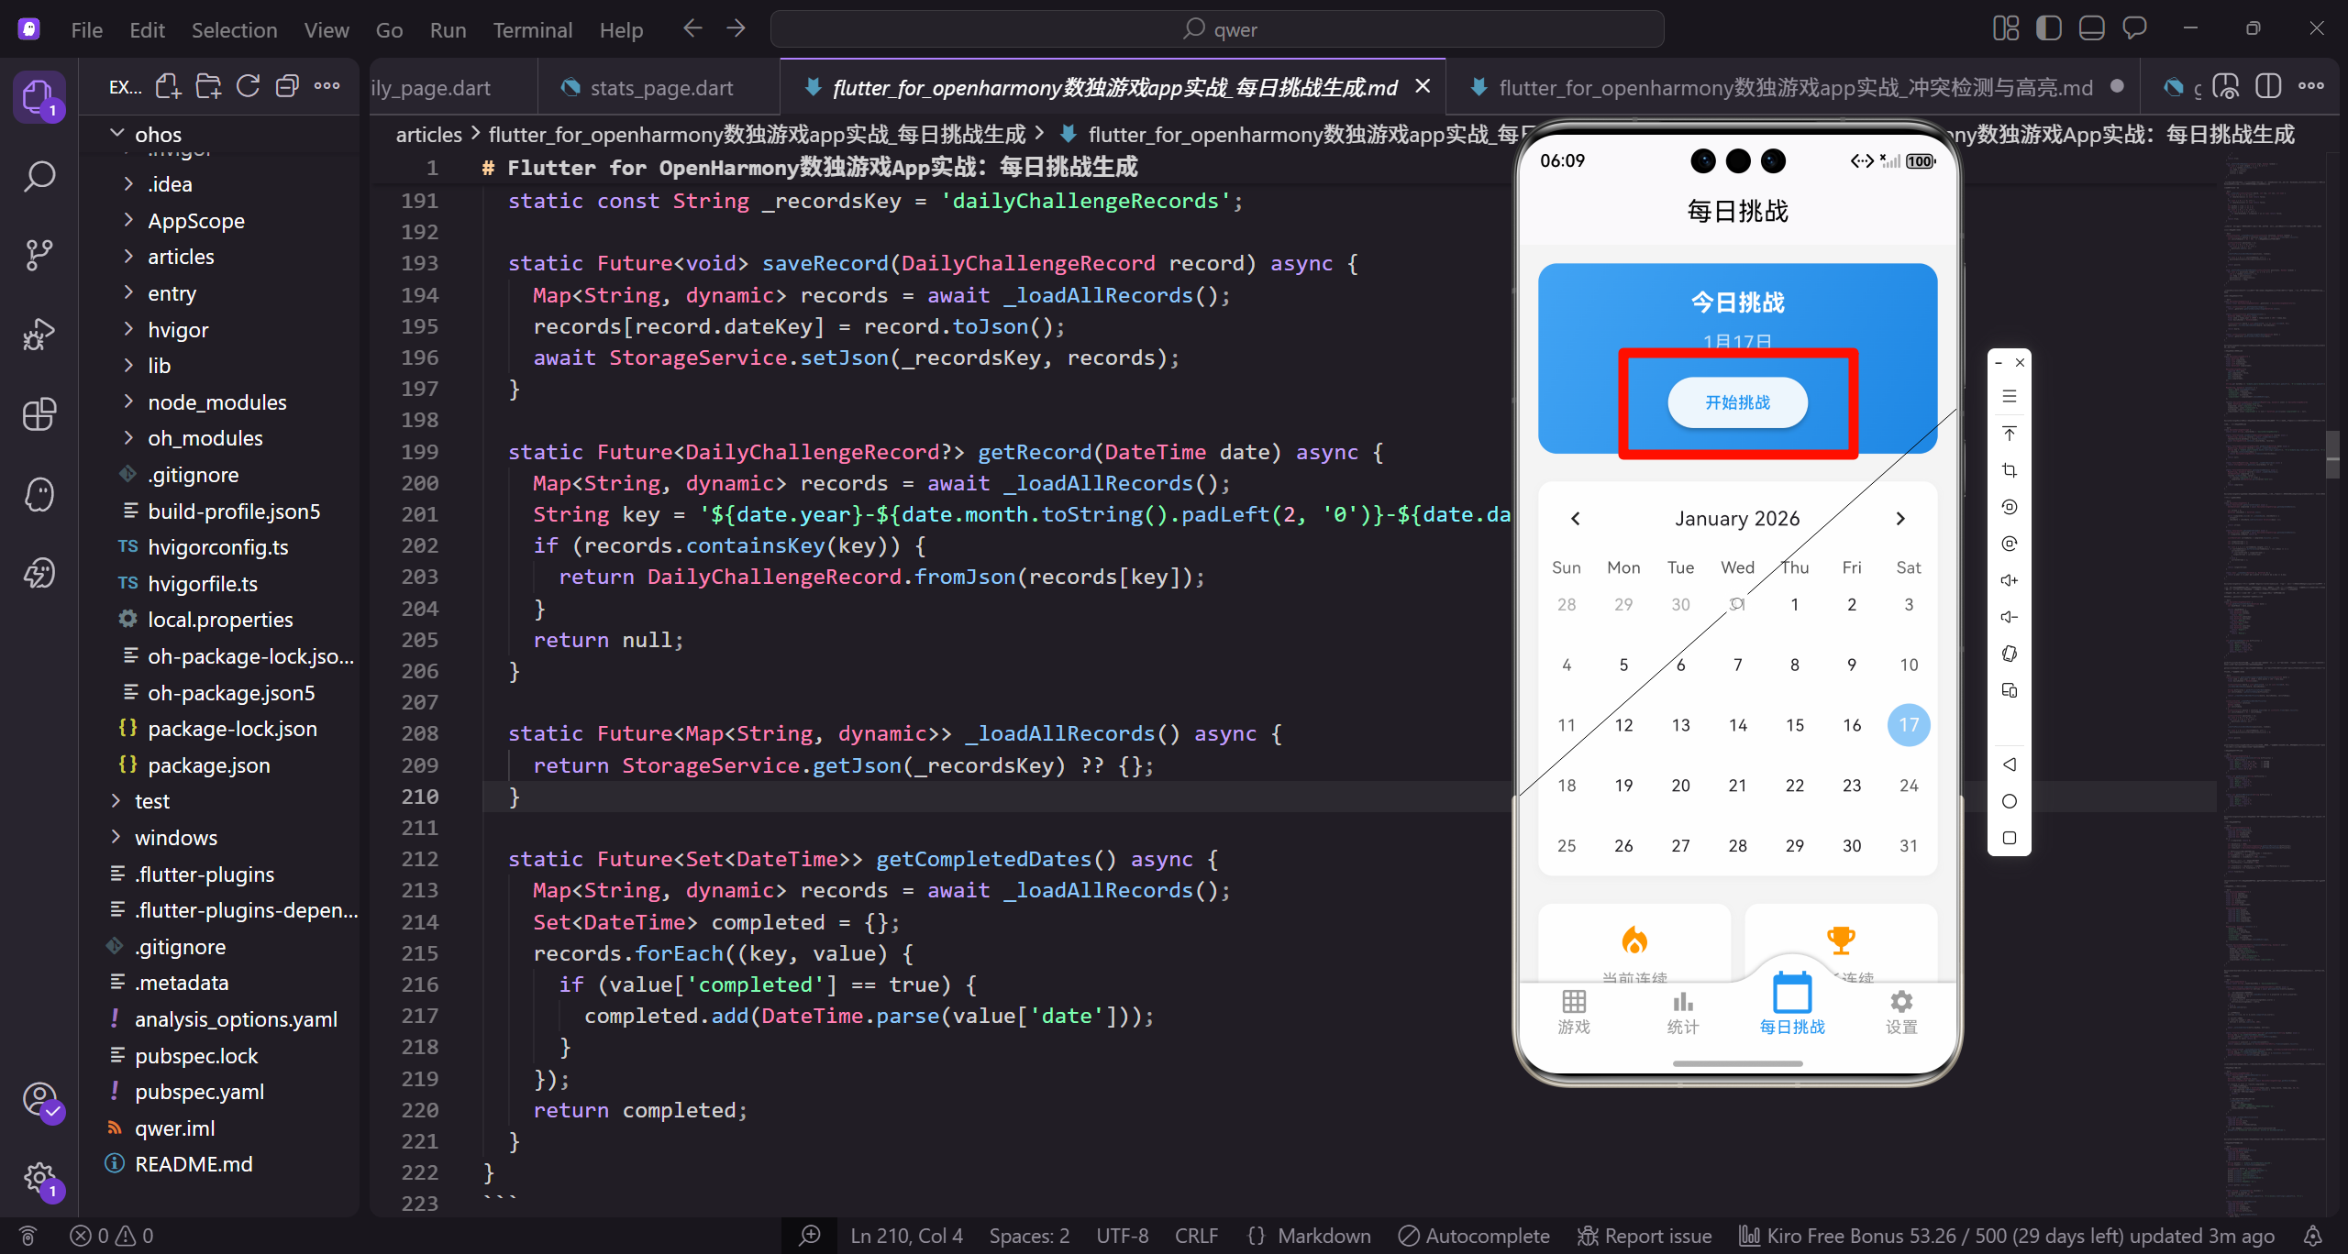The image size is (2348, 1254).
Task: Toggle primary side bar layout button
Action: coord(2048,29)
